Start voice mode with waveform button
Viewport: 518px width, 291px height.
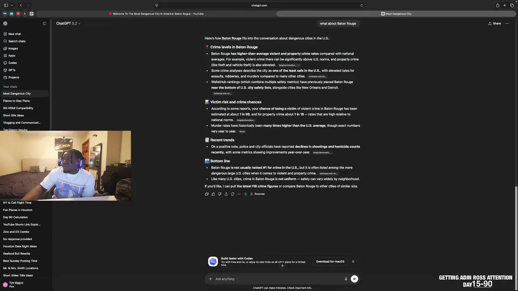(354, 279)
